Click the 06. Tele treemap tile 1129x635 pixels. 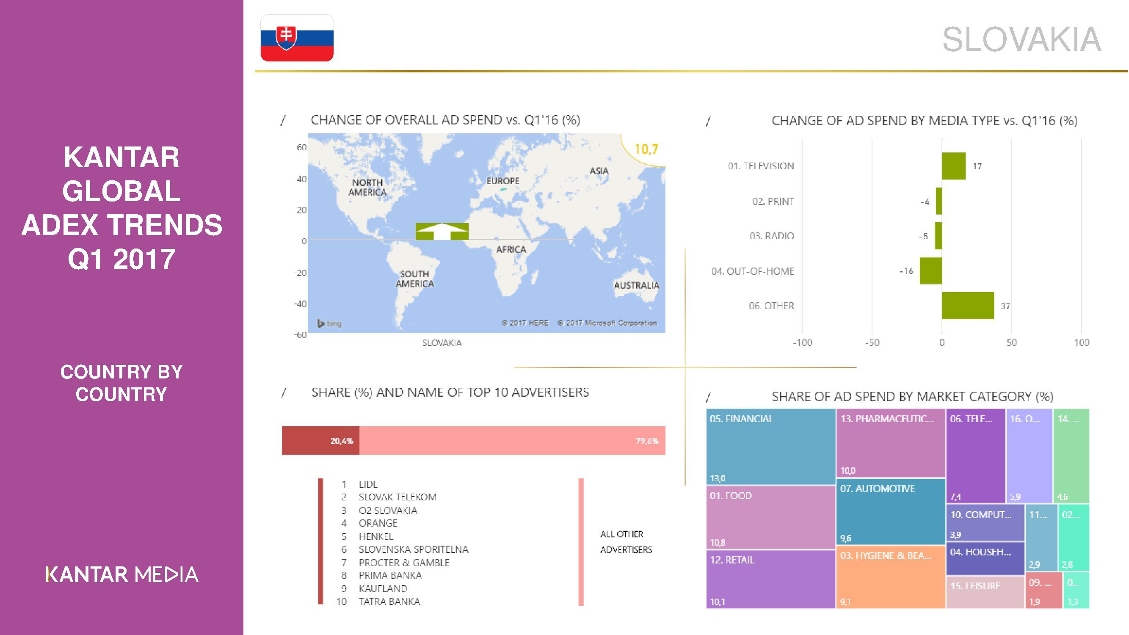(x=976, y=456)
